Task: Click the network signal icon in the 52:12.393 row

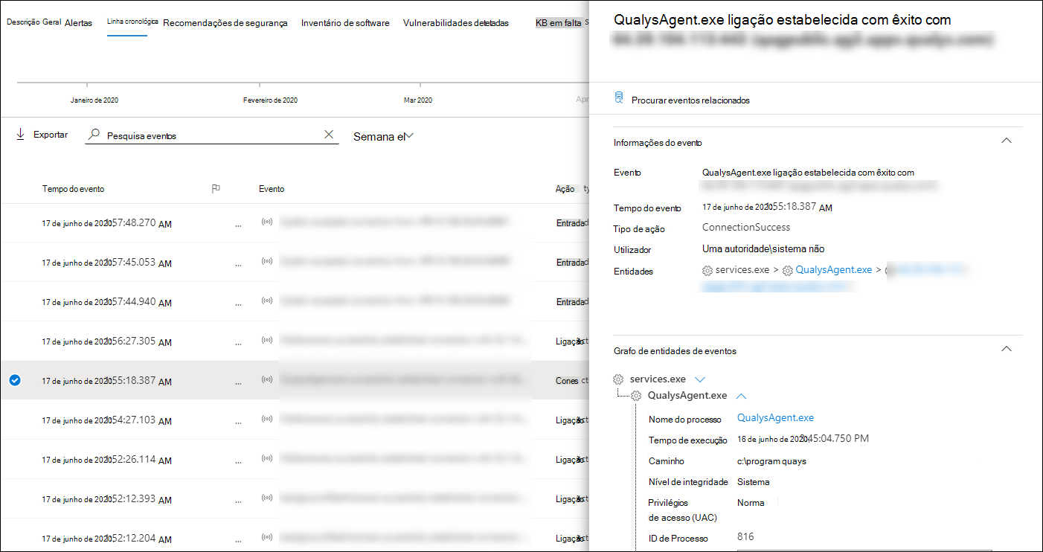Action: point(267,498)
